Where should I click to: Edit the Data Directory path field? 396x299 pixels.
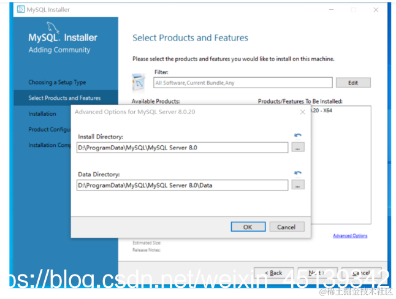coord(182,185)
